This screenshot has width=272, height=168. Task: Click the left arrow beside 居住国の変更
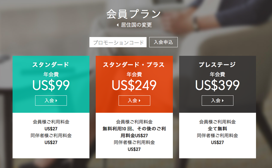(x=118, y=25)
